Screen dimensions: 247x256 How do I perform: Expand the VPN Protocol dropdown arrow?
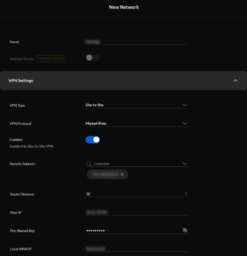pyautogui.click(x=185, y=124)
